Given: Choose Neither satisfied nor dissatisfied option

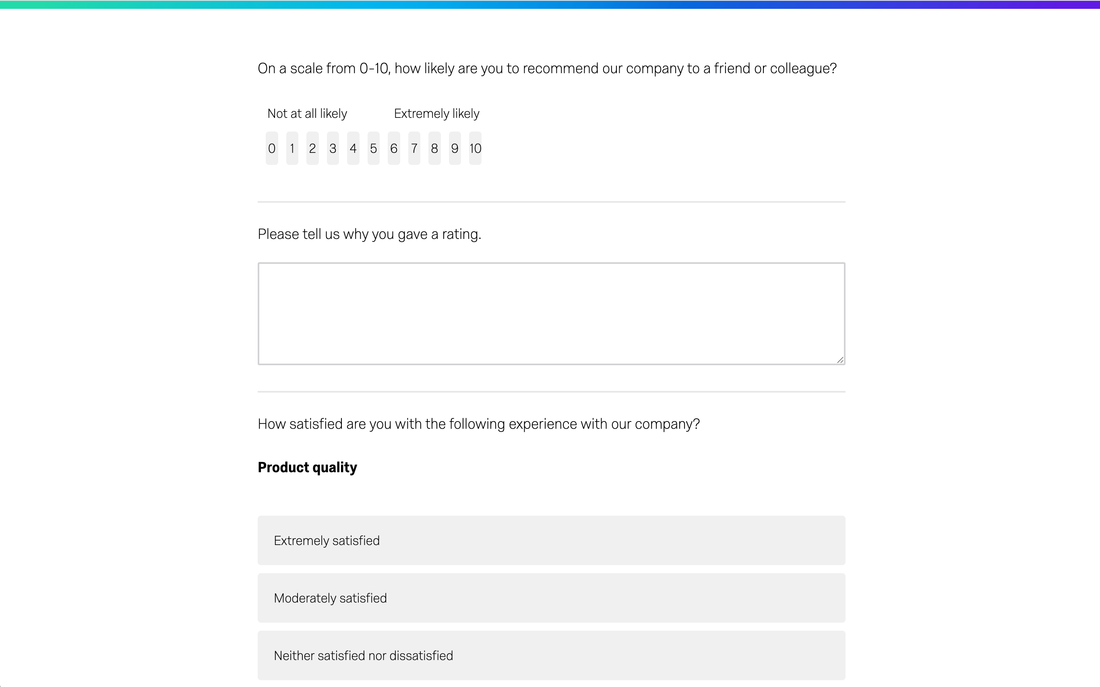Looking at the screenshot, I should (551, 655).
